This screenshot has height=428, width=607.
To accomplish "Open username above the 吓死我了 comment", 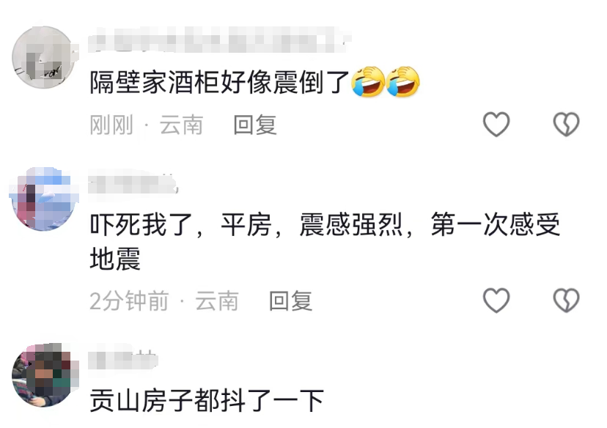I will click(133, 184).
